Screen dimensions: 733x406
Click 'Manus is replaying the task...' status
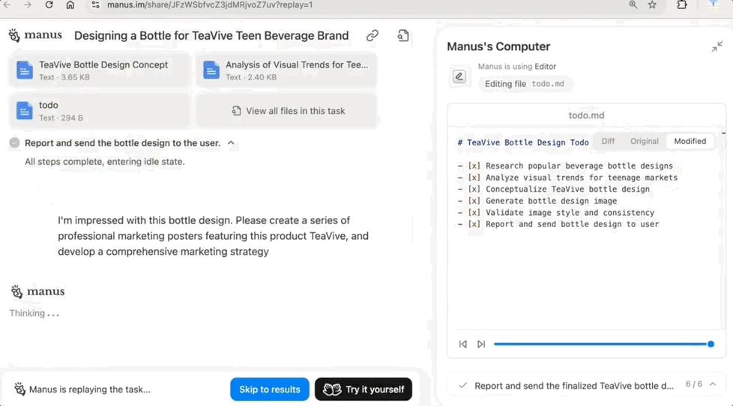pyautogui.click(x=90, y=390)
